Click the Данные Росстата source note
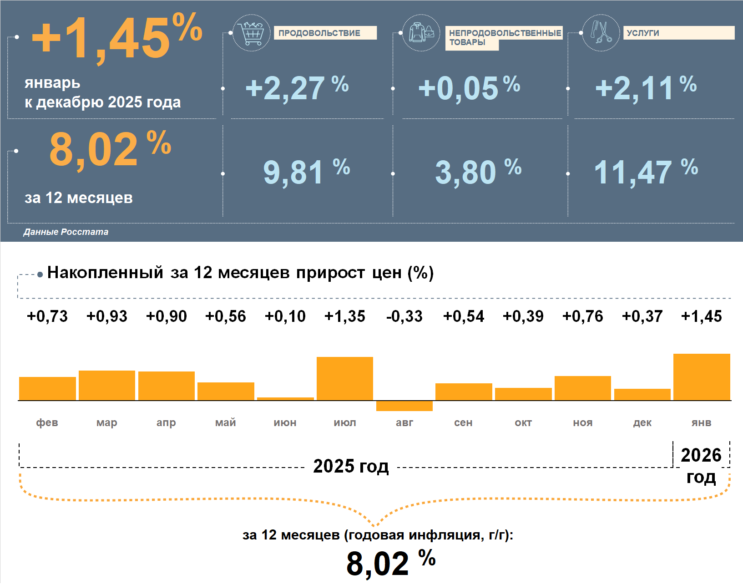 pos(66,232)
